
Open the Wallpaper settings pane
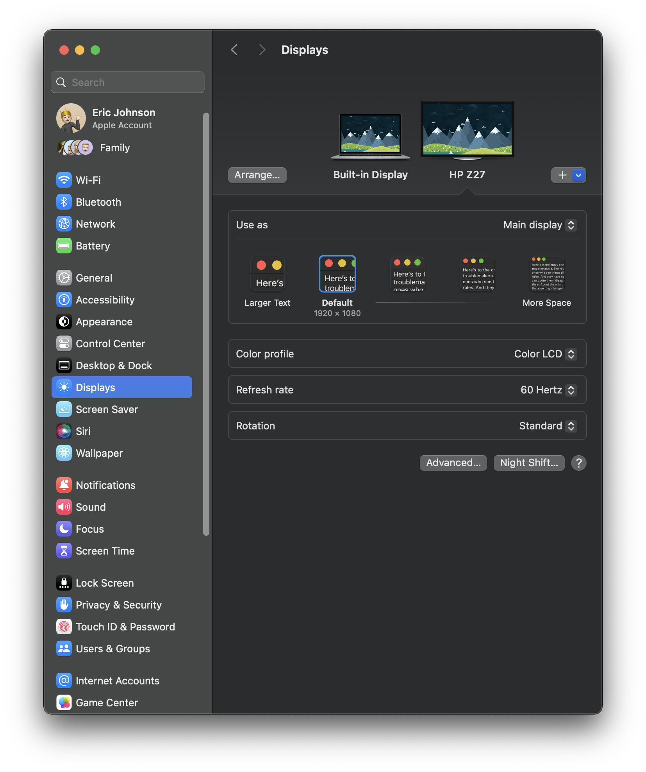click(x=99, y=453)
